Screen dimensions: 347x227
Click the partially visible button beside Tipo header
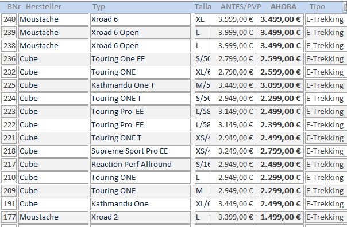click(345, 7)
